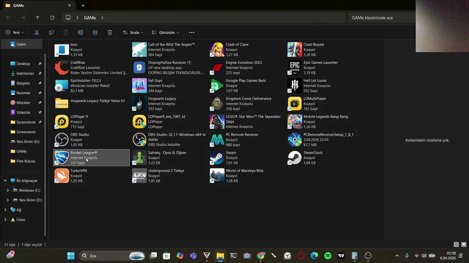Go up one folder level
469x263 pixels.
[38, 18]
